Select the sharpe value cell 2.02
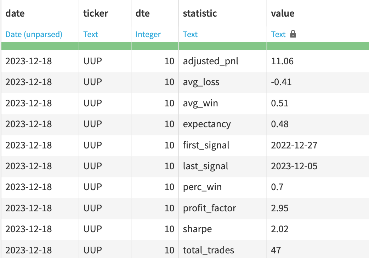 [280, 229]
